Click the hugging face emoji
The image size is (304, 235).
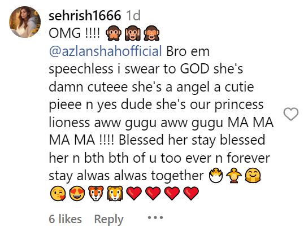coord(253,176)
